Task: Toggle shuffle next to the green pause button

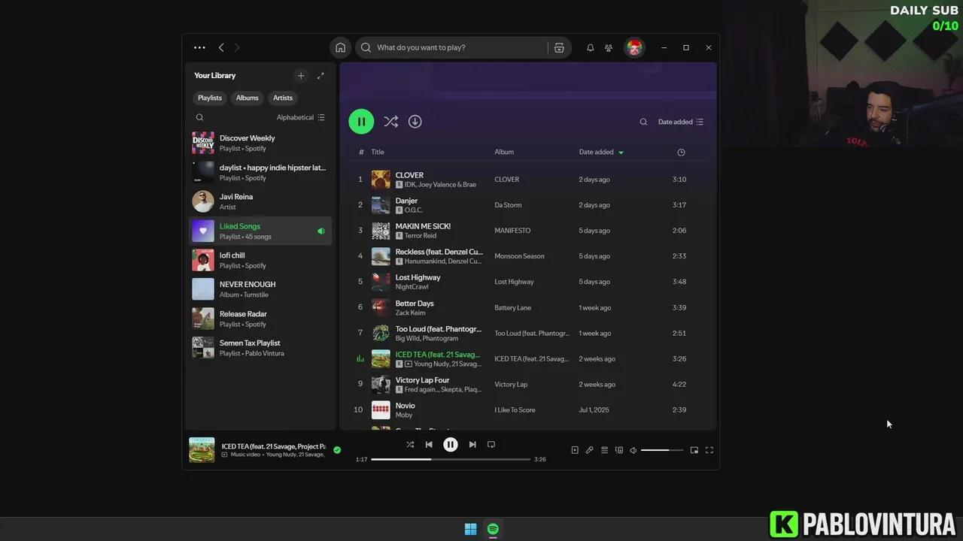Action: pyautogui.click(x=390, y=121)
